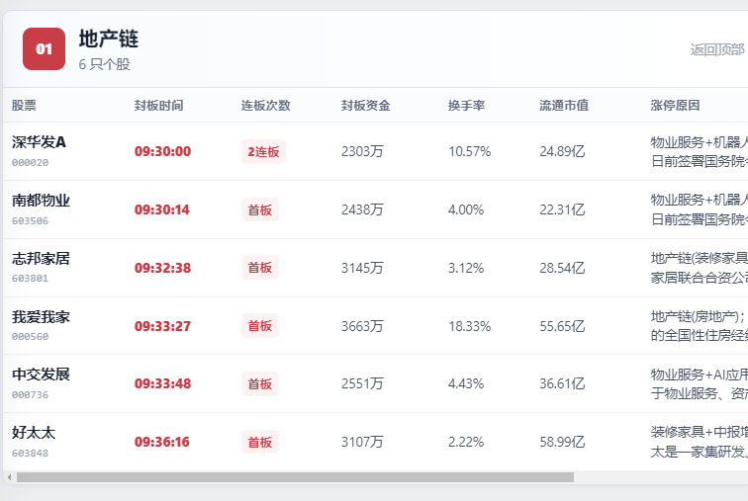Click the 地产链 section title

pos(109,40)
